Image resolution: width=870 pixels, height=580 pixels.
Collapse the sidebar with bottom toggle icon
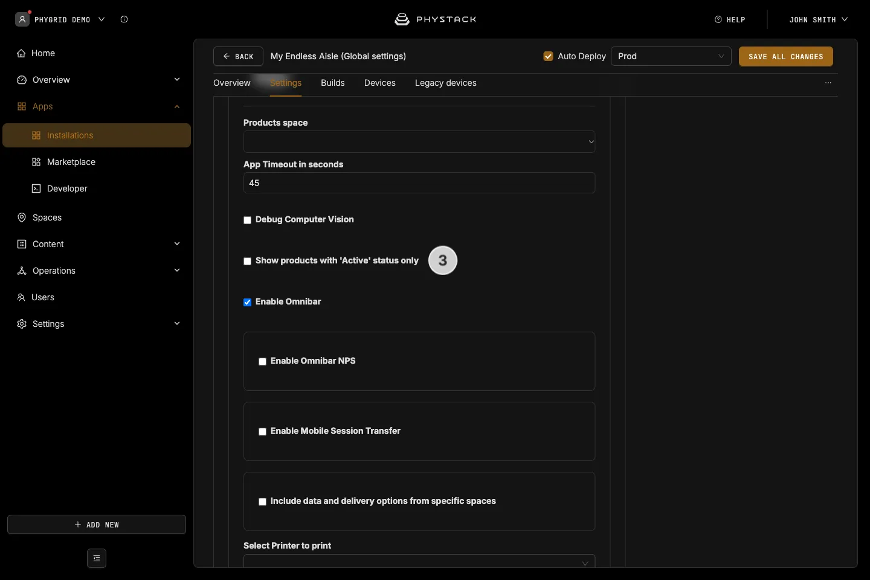[97, 558]
